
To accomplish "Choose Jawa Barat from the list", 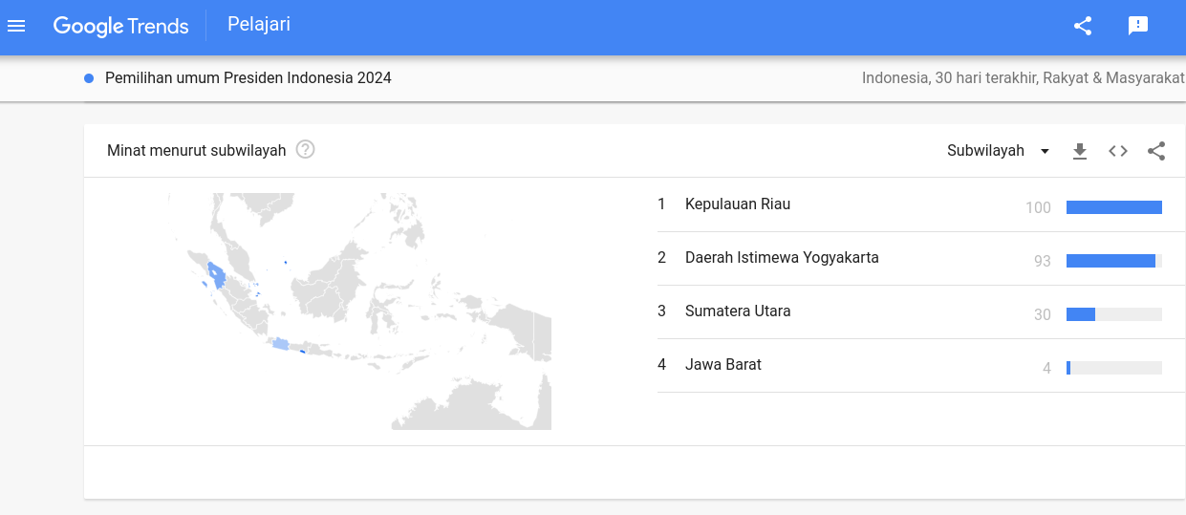I will tap(910, 365).
